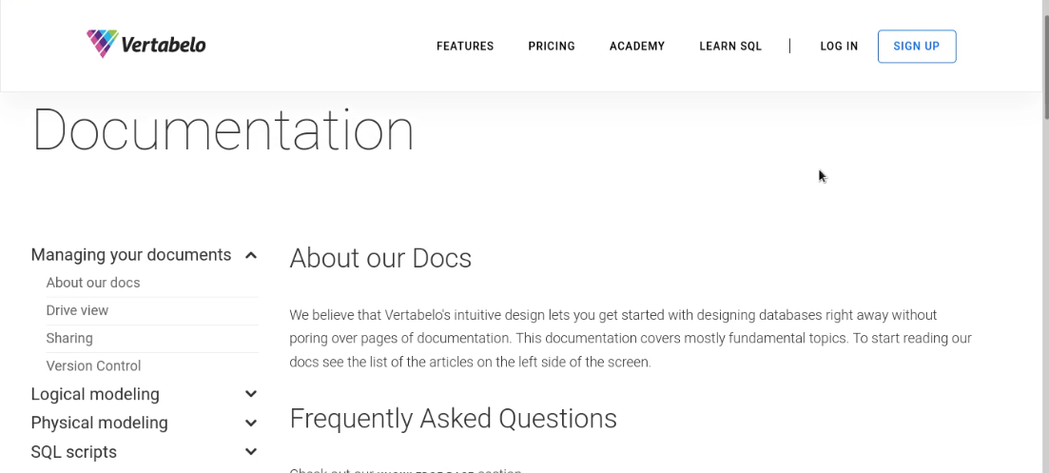Screen dimensions: 1049x473
Task: Select SQL scripts section title
Action: (73, 452)
